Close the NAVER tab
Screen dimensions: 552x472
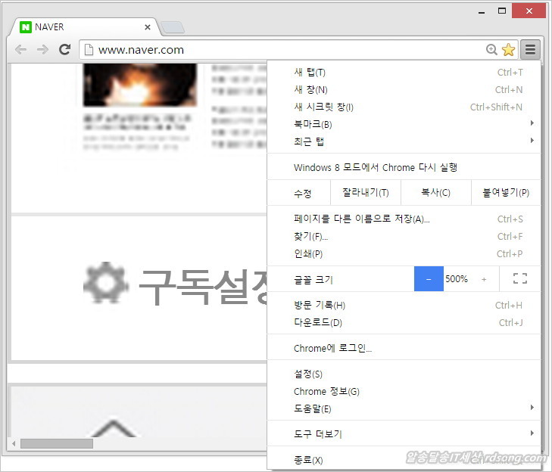[148, 27]
